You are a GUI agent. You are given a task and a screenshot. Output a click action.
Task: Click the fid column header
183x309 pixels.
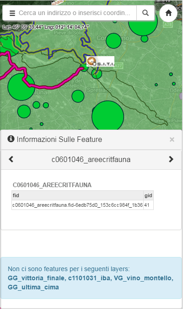click(x=77, y=195)
